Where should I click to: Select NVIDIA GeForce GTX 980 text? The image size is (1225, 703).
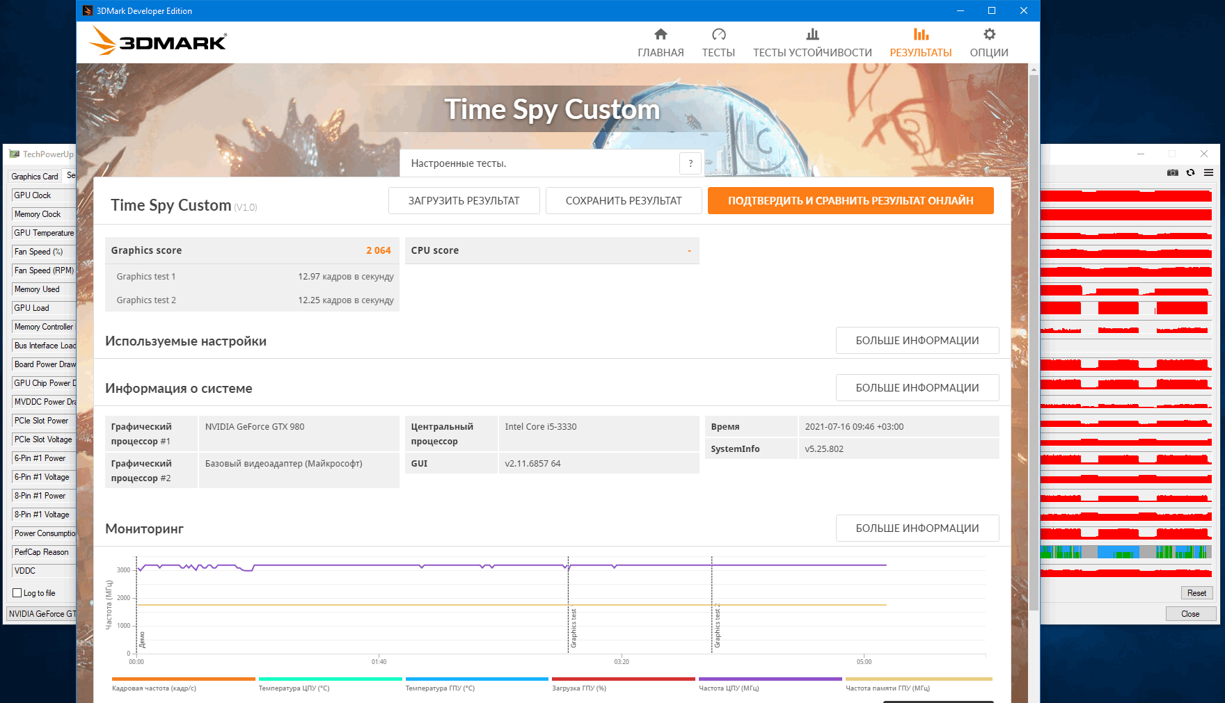pos(255,427)
